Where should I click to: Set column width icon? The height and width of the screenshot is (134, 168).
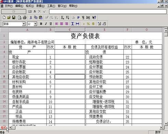click(77, 24)
